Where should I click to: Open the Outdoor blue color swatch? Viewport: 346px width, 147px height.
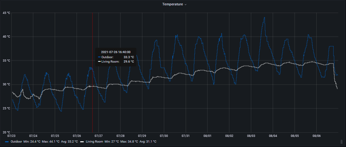[7, 142]
